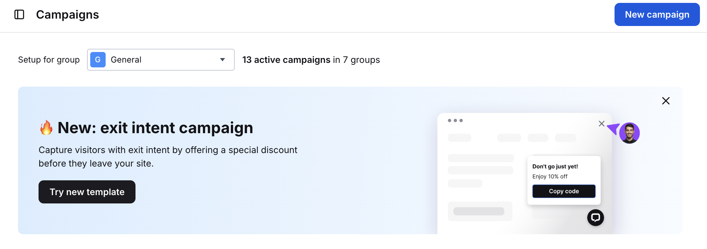
Task: Open the General group dropdown
Action: pos(161,60)
